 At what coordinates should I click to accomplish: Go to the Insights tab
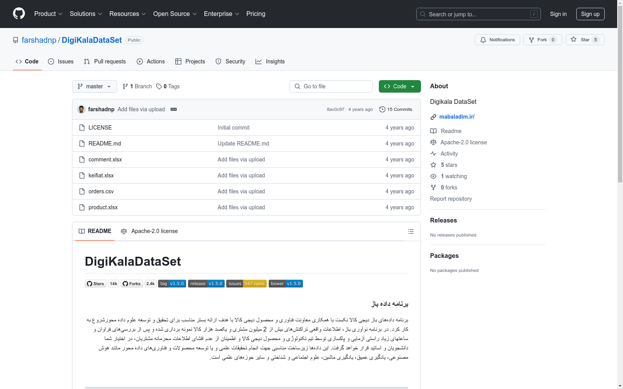coord(270,61)
